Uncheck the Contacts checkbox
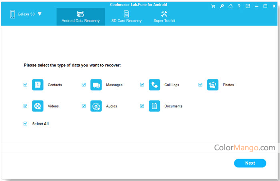 (x=26, y=85)
